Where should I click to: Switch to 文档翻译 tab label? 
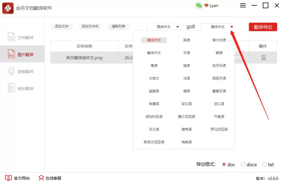[25, 38]
